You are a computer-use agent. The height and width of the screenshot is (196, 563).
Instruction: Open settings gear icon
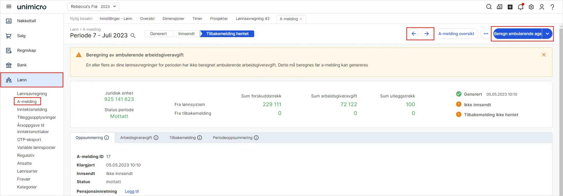[x=531, y=7]
